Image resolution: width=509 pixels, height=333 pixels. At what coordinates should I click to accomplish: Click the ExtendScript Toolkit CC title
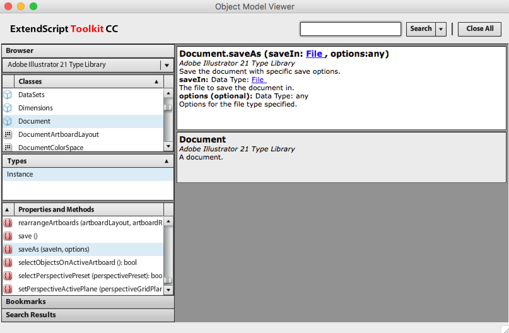[x=64, y=29]
